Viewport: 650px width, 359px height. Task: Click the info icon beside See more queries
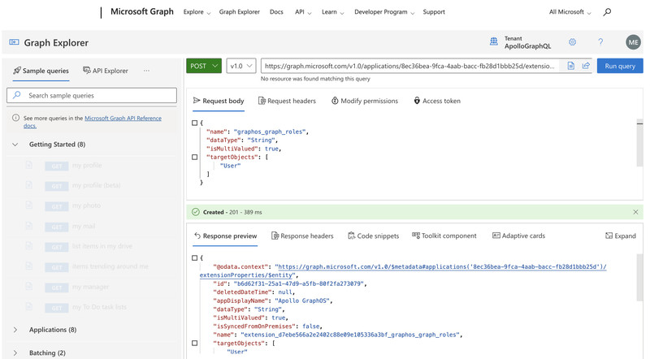point(15,118)
